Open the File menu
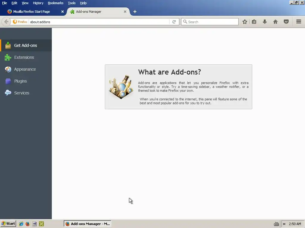Image resolution: width=305 pixels, height=228 pixels. 4,3
